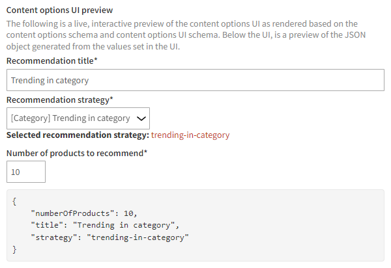Click the closing brace of JSON object
The image size is (391, 268).
(x=15, y=249)
